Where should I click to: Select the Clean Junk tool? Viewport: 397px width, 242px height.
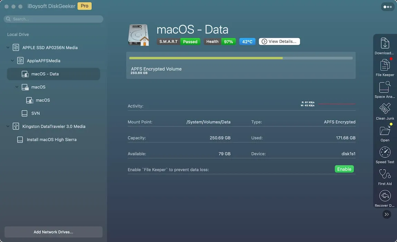tap(385, 111)
